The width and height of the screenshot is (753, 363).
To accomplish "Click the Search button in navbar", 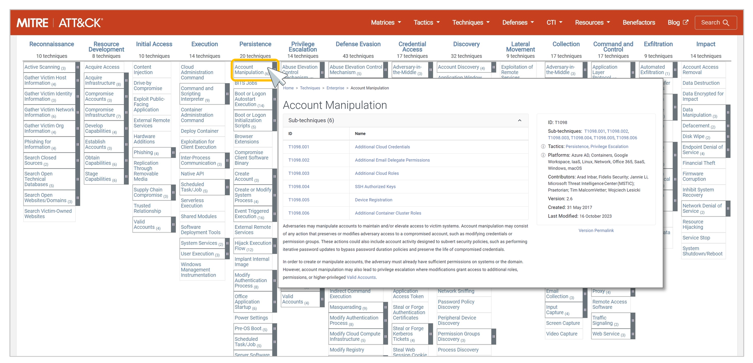I will [716, 23].
